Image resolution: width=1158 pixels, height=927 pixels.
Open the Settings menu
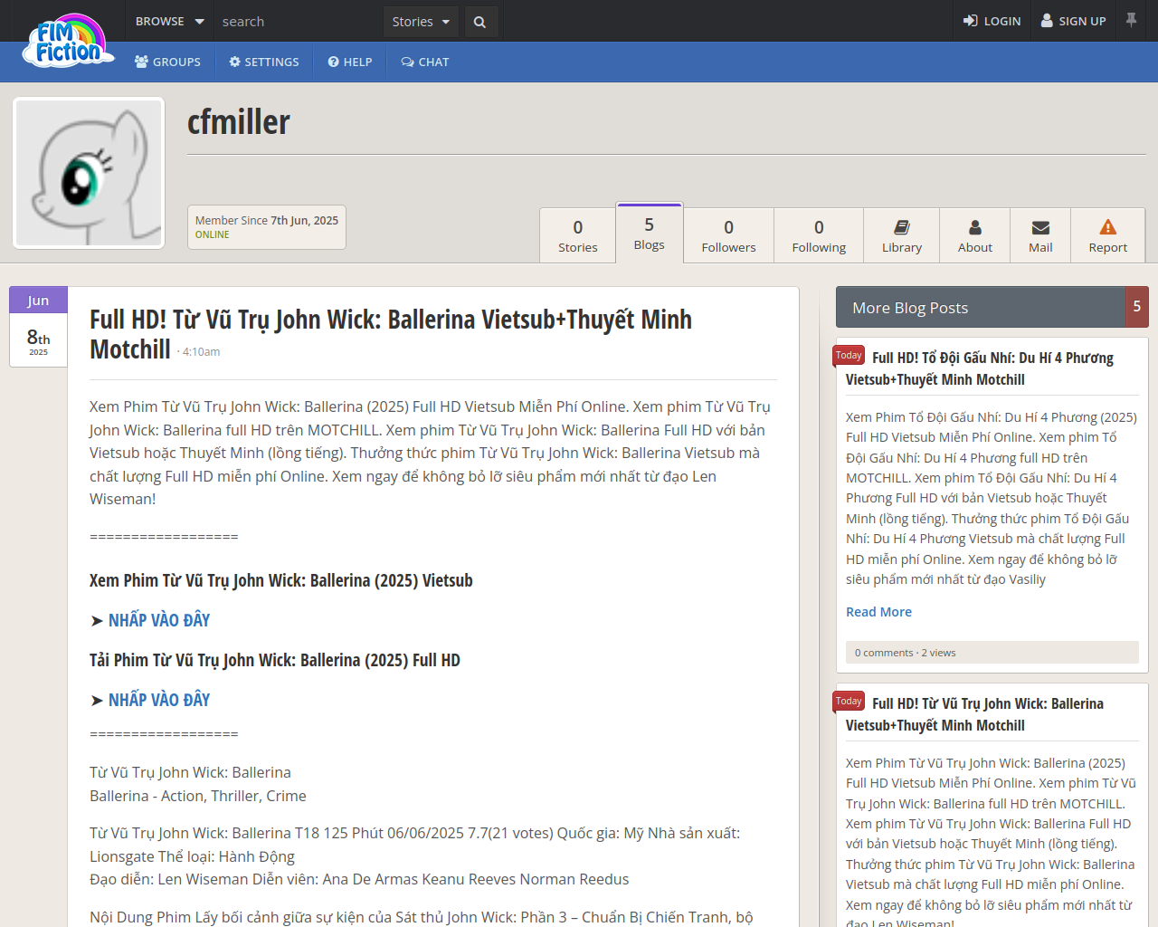(263, 62)
